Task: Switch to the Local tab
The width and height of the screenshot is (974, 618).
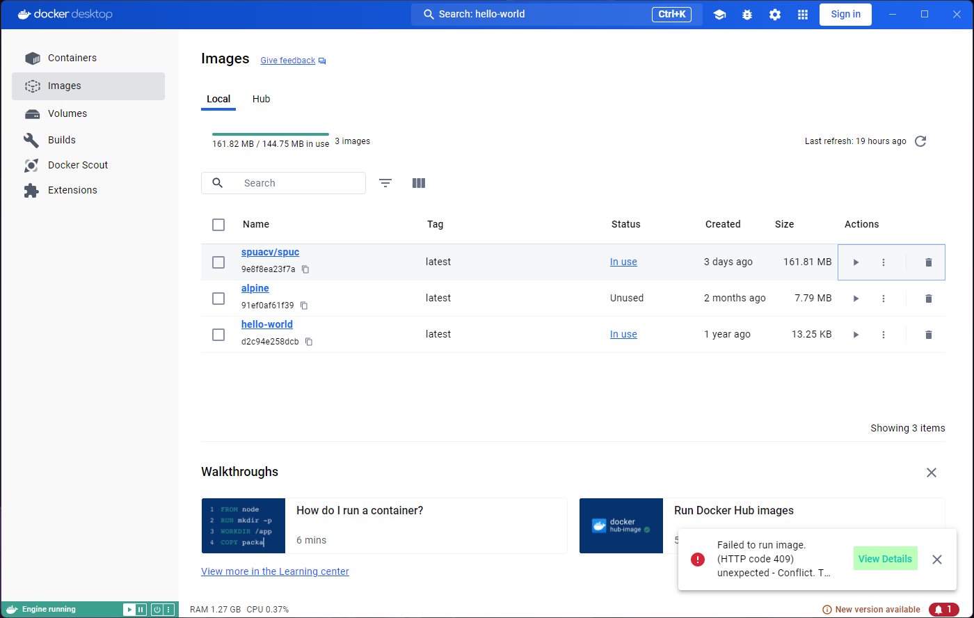Action: tap(218, 99)
